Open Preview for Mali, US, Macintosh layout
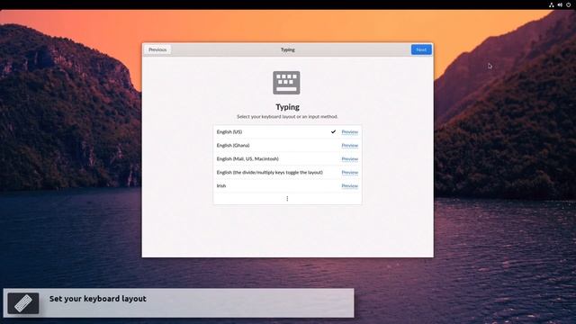 pos(349,159)
